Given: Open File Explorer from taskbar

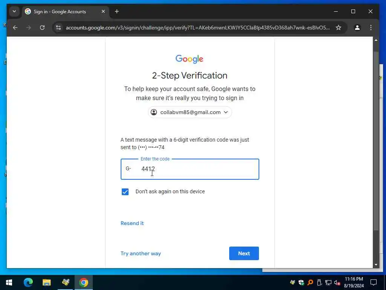Looking at the screenshot, I should [46, 282].
